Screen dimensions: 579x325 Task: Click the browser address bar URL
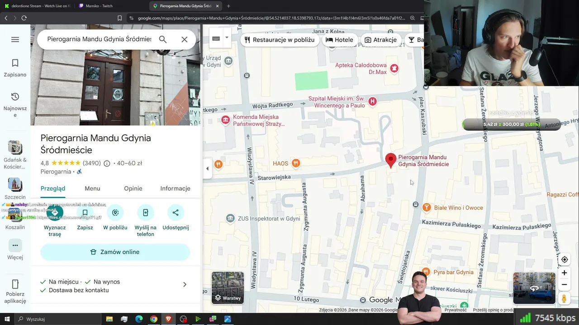pyautogui.click(x=271, y=18)
